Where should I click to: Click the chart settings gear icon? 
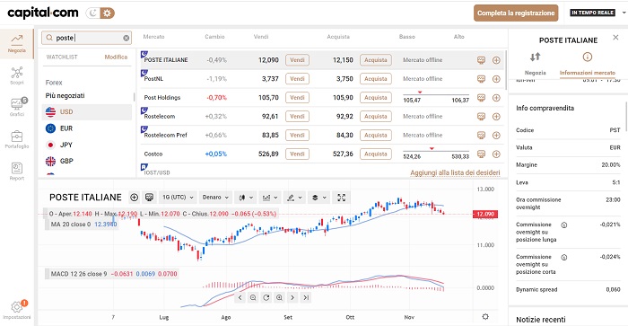[485, 317]
